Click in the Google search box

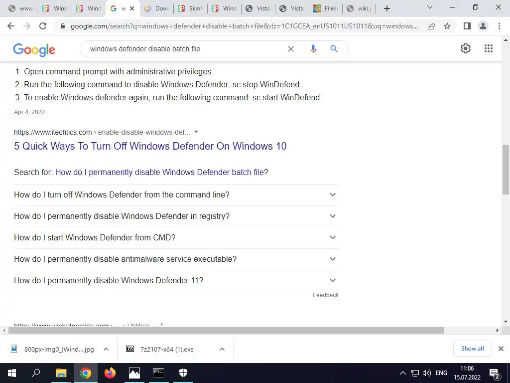click(185, 49)
